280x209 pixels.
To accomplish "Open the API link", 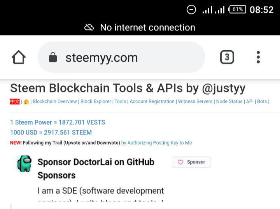I will [x=250, y=101].
